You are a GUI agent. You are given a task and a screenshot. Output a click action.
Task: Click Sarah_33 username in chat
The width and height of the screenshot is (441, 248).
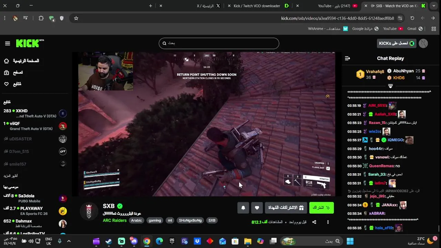(x=377, y=175)
